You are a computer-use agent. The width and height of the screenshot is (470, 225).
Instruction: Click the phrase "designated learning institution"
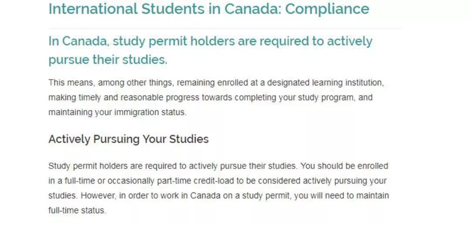click(x=325, y=83)
